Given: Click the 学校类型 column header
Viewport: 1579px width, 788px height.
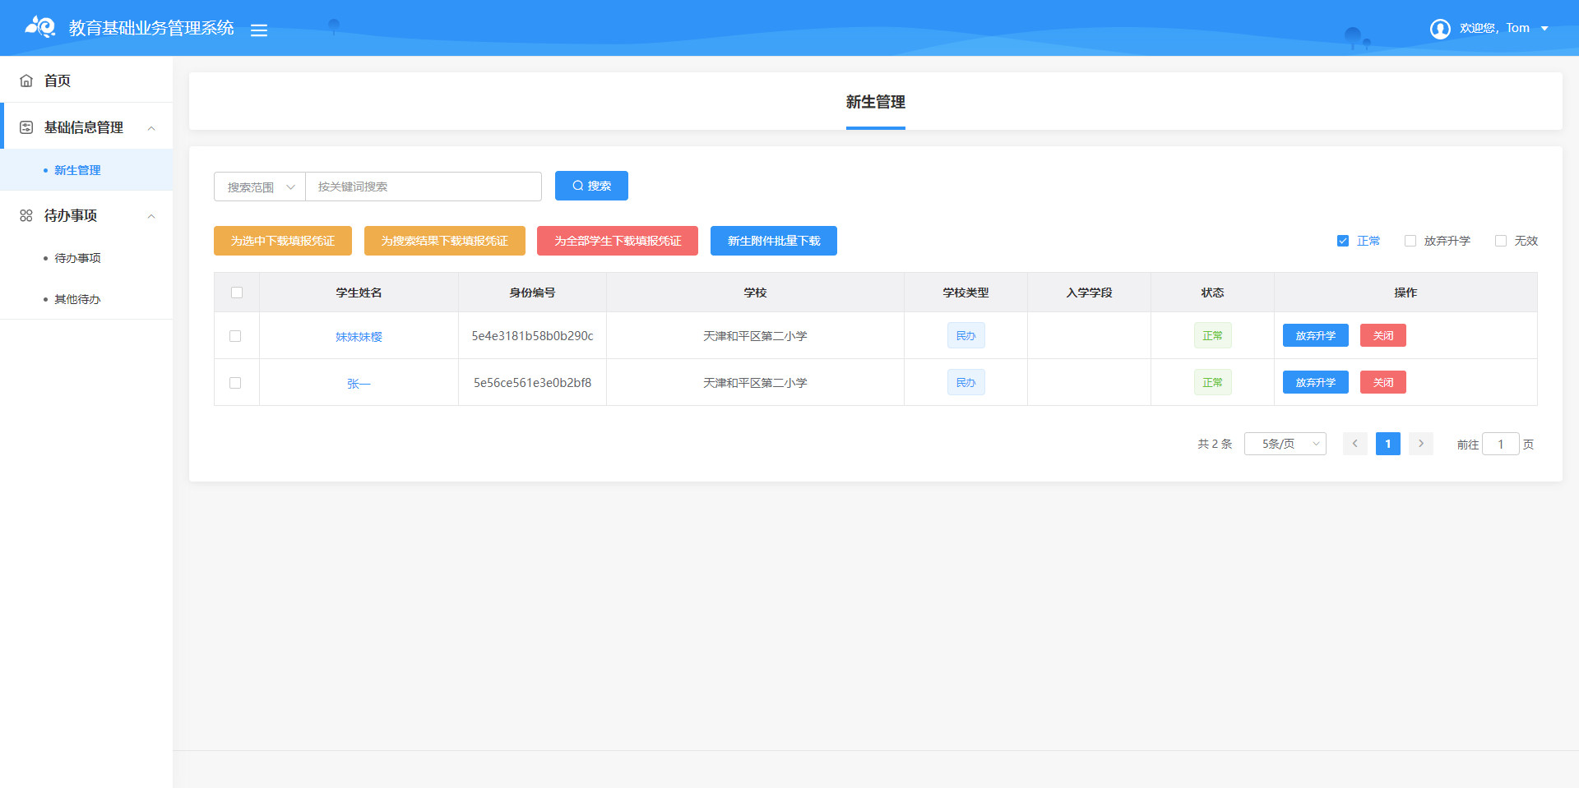Looking at the screenshot, I should (x=965, y=293).
